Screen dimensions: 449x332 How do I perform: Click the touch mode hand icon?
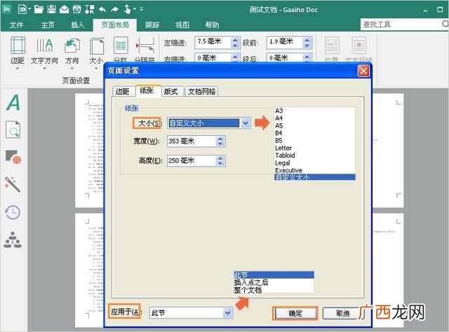coord(127,9)
